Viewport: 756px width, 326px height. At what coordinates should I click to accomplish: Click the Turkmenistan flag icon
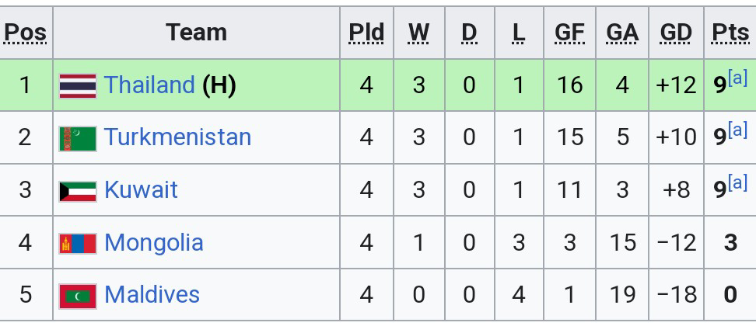[78, 138]
